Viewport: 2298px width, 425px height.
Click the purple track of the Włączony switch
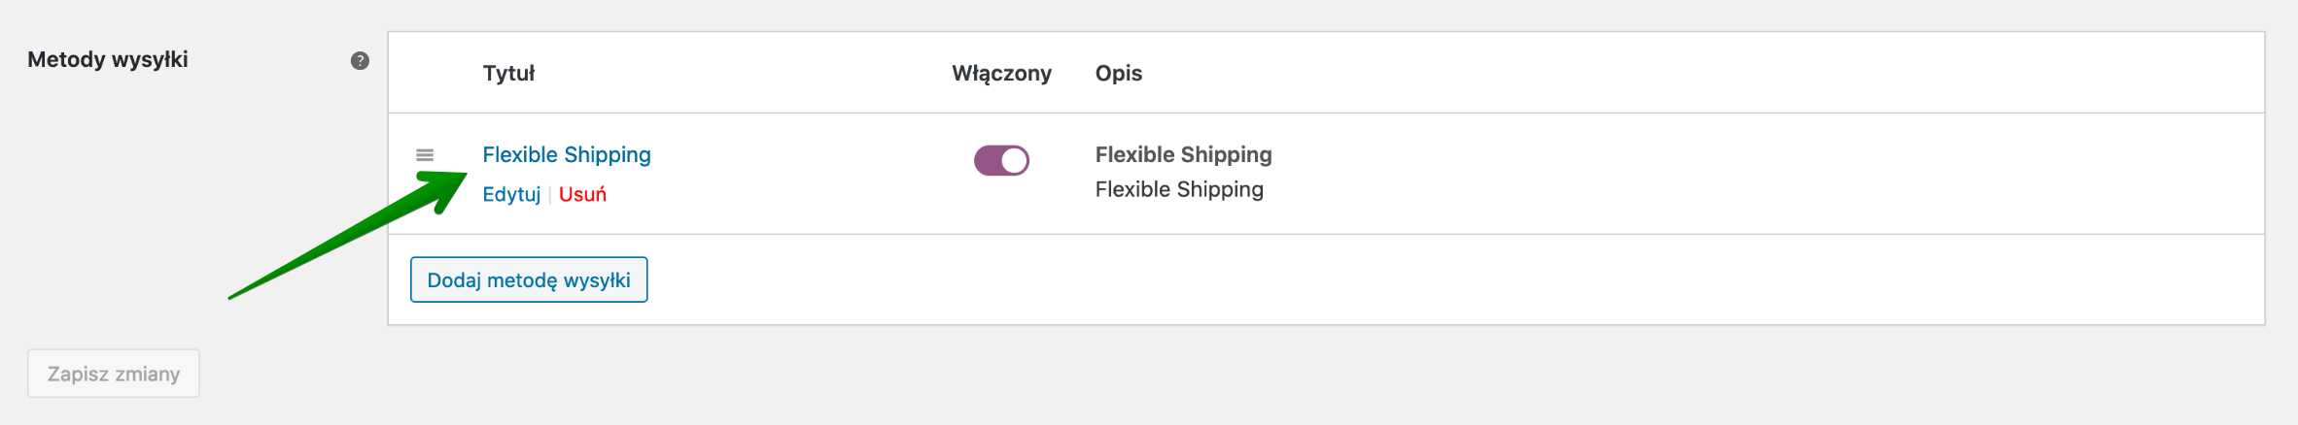pos(988,160)
